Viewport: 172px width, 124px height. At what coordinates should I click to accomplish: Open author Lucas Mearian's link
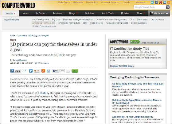tap(20, 60)
